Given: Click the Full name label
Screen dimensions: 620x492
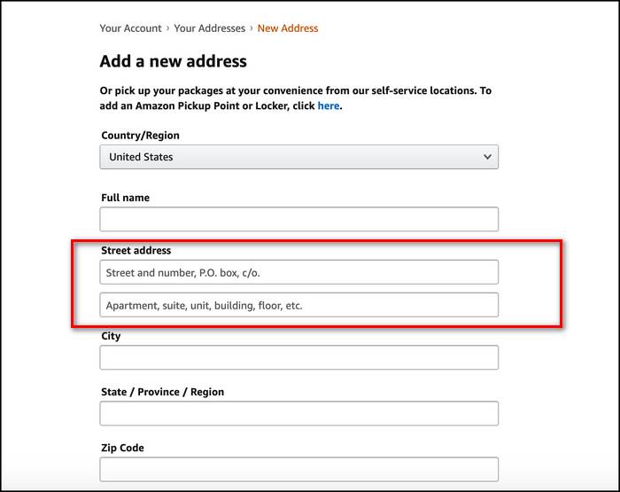Looking at the screenshot, I should coord(125,198).
